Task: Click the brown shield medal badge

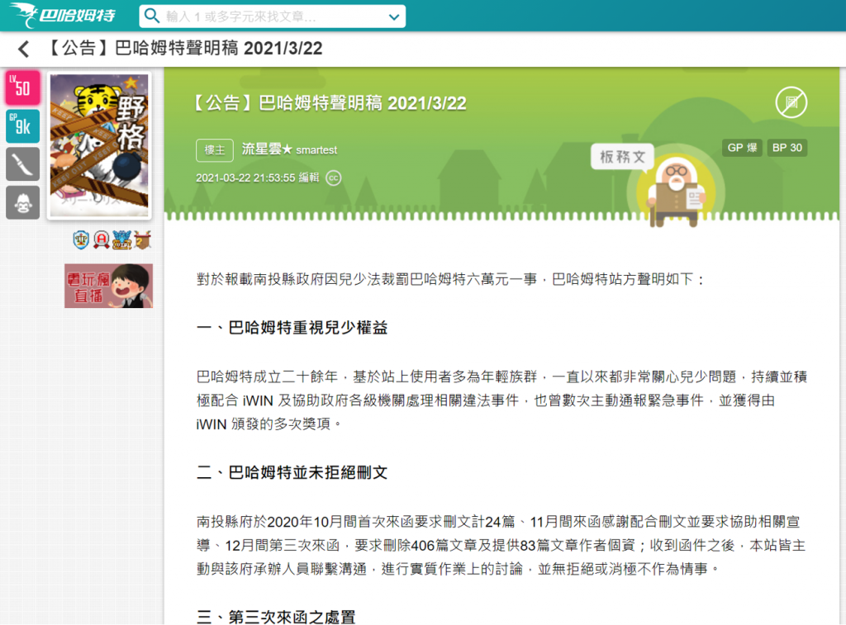Action: pyautogui.click(x=143, y=239)
